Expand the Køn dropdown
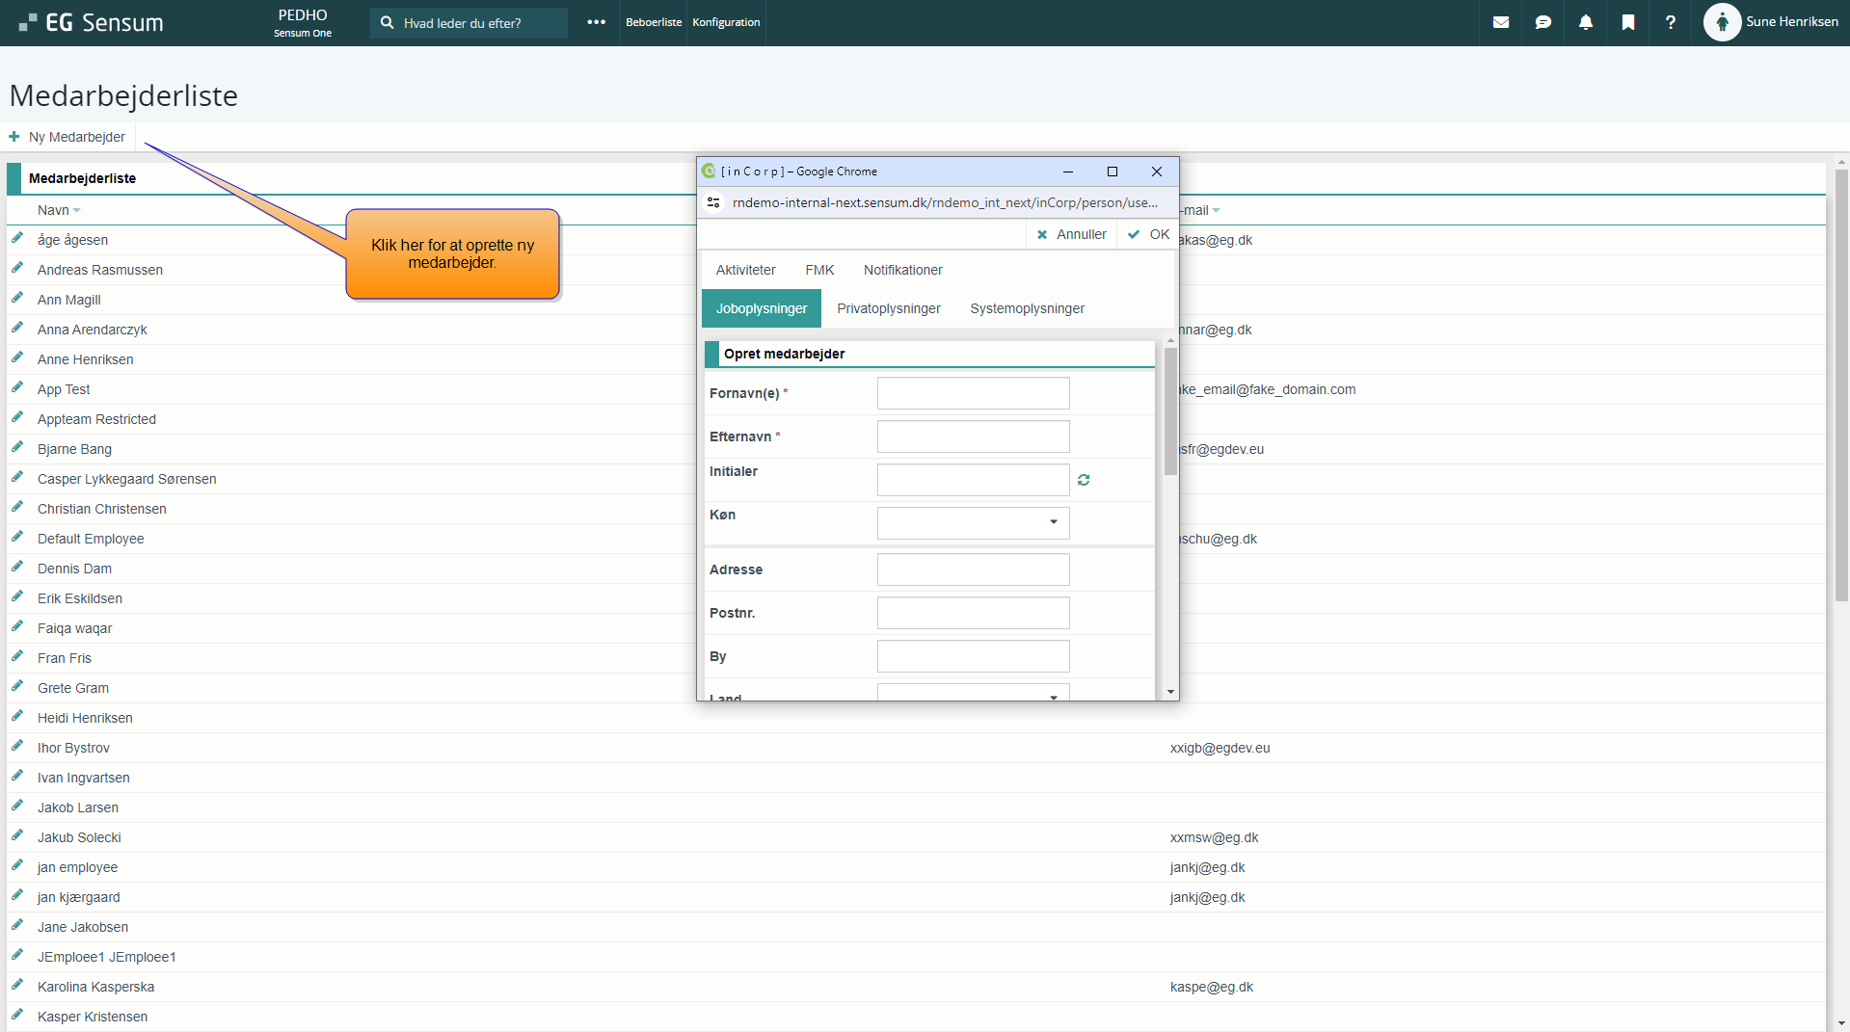This screenshot has width=1850, height=1032. tap(1053, 522)
